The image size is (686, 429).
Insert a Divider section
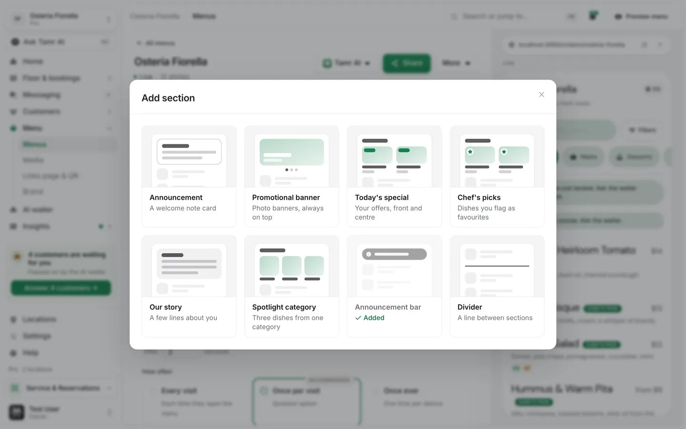coord(497,286)
